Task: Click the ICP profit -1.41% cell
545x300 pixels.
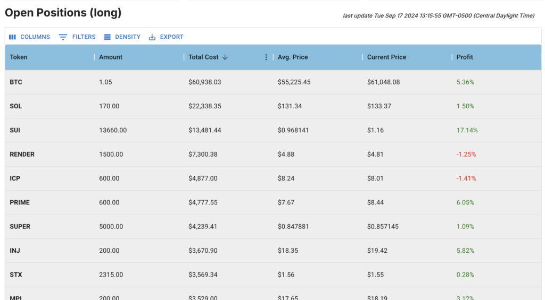Action: click(x=497, y=178)
